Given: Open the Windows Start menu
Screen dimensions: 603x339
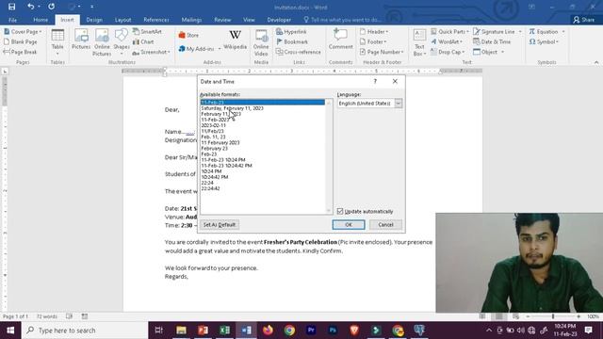Looking at the screenshot, I should pos(10,331).
